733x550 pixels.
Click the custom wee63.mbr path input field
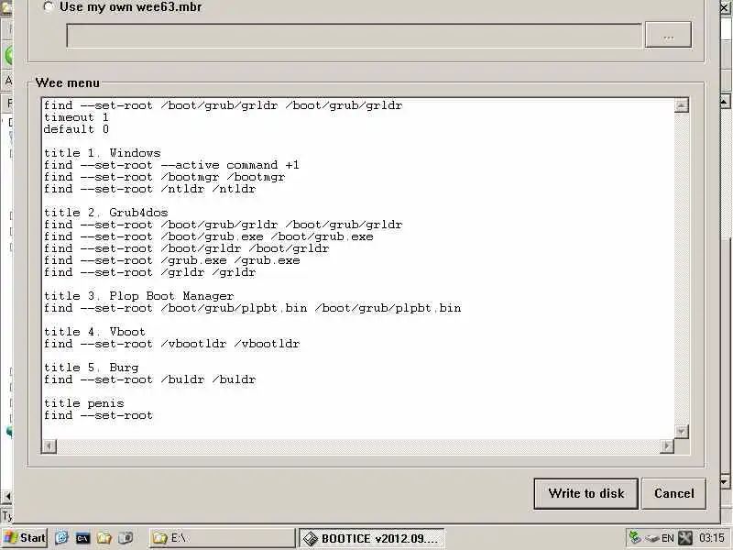(354, 36)
